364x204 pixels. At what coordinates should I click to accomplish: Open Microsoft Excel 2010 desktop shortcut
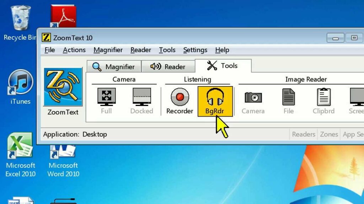[x=20, y=155]
